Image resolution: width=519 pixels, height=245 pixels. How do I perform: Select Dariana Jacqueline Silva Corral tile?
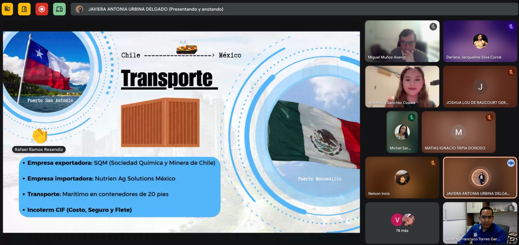[x=480, y=41]
